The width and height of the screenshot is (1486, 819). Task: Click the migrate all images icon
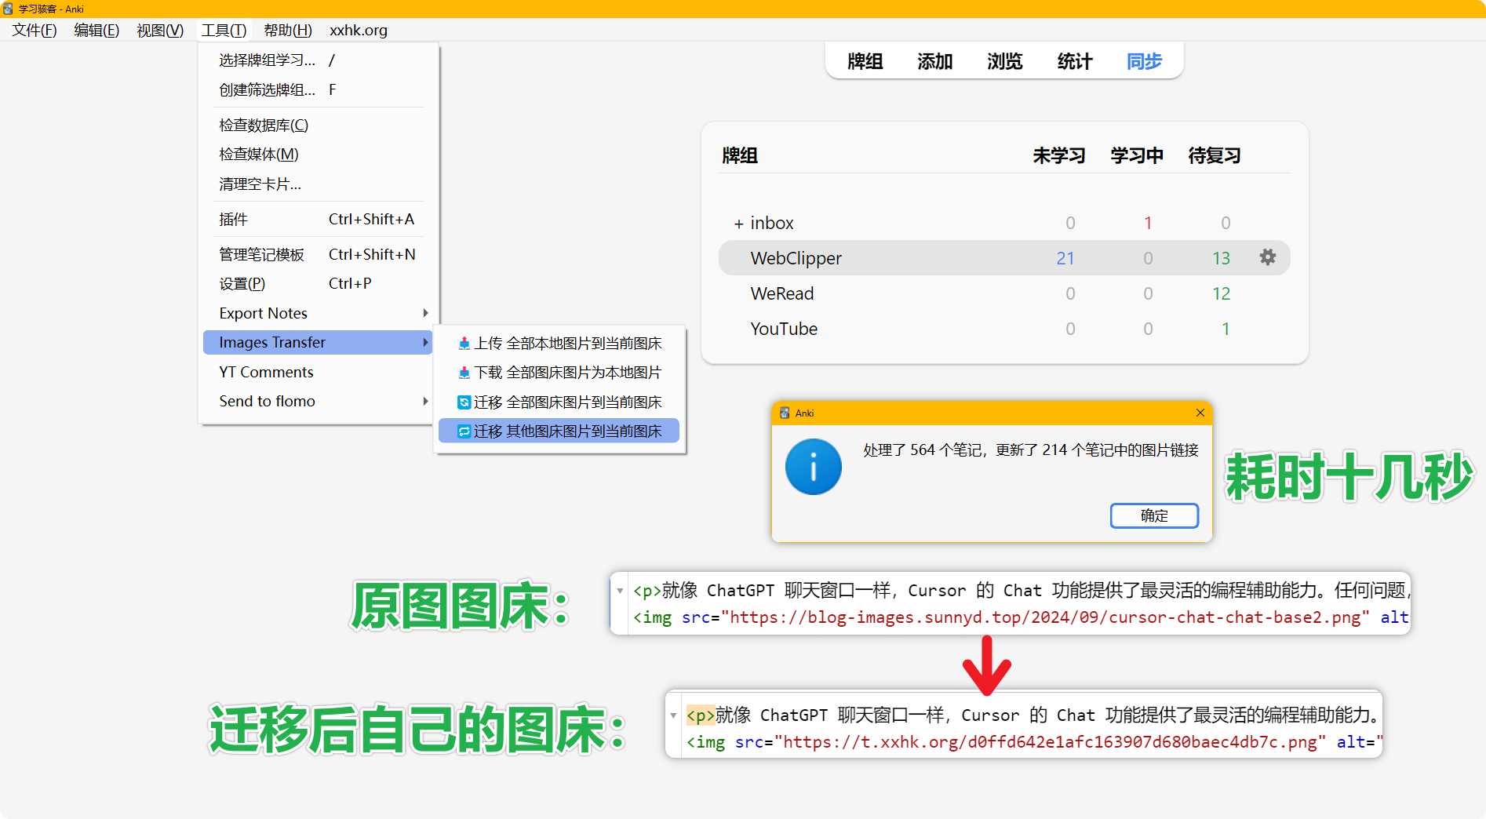(x=464, y=402)
